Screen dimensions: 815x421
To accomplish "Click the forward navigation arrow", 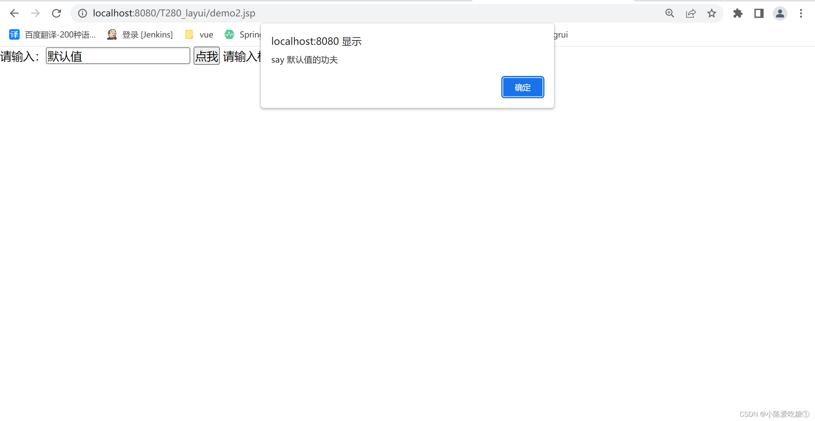I will click(35, 13).
